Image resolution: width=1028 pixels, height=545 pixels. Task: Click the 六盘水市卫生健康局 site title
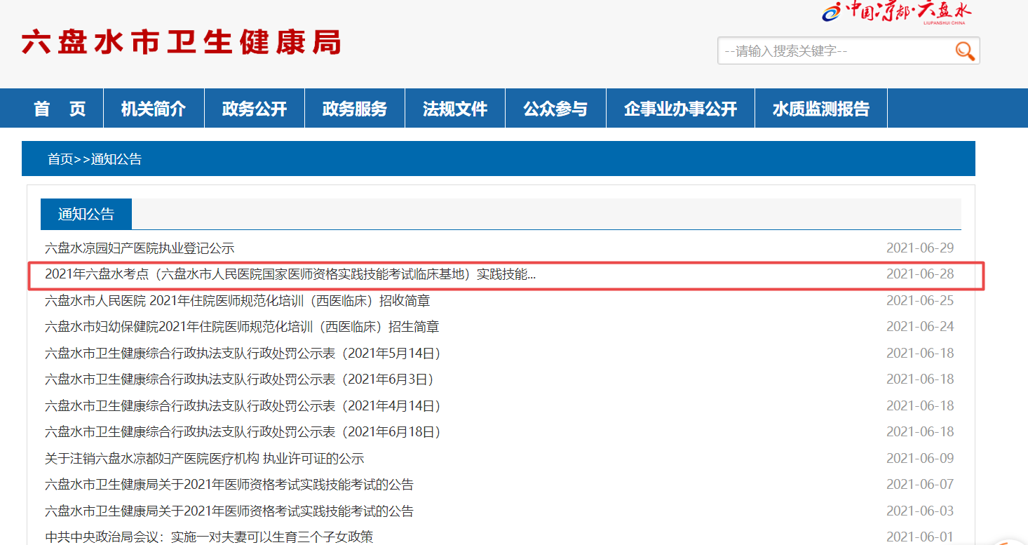pos(182,43)
